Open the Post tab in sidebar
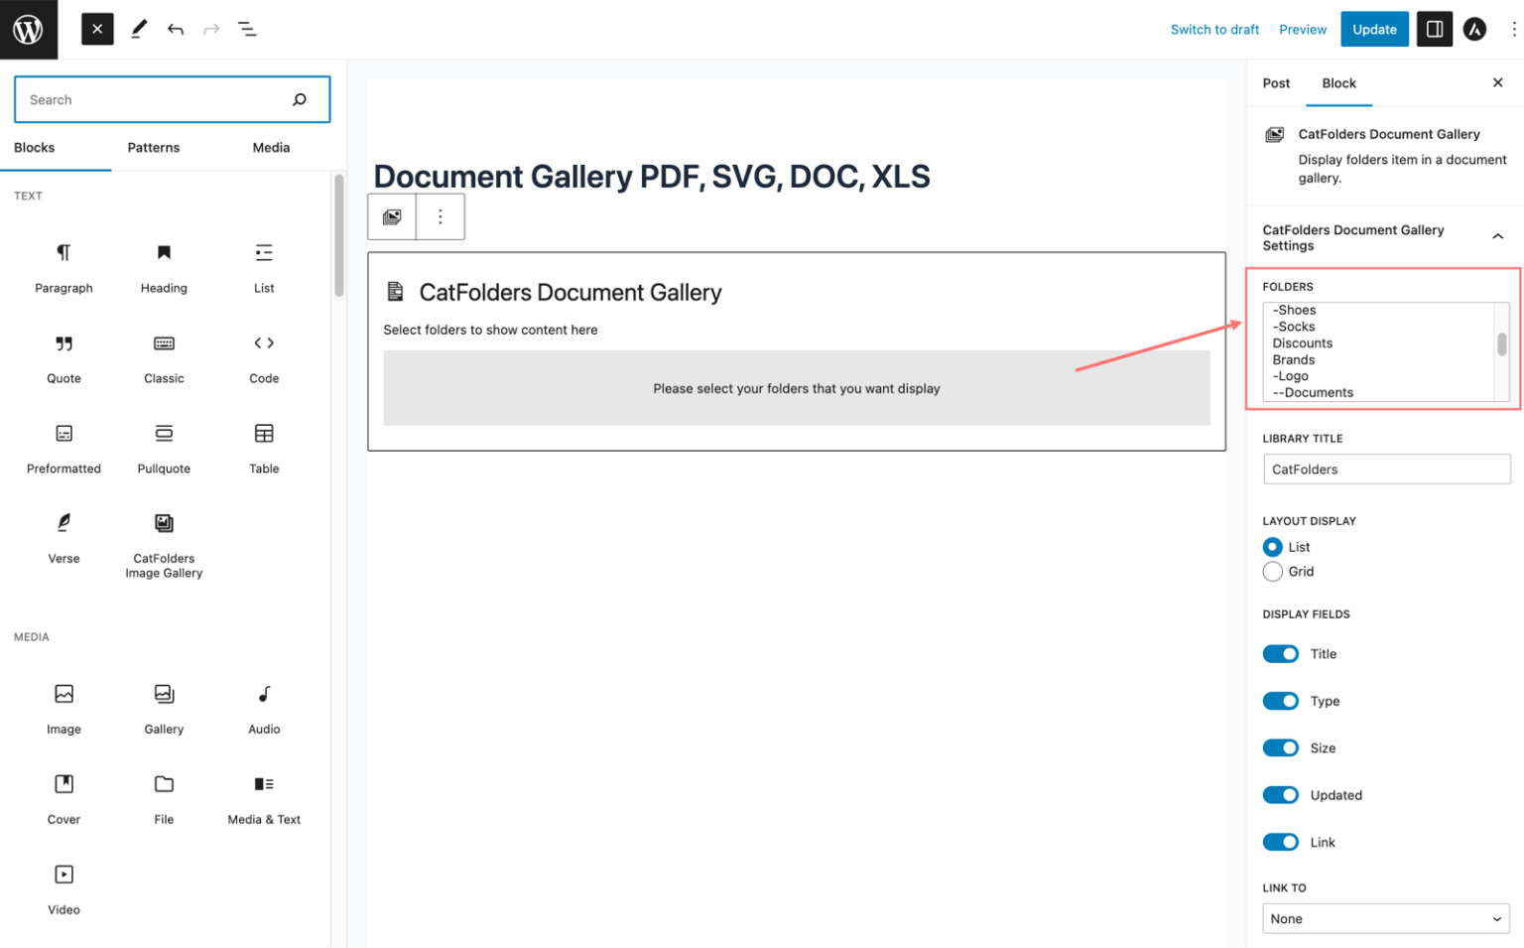The image size is (1524, 948). click(x=1277, y=83)
